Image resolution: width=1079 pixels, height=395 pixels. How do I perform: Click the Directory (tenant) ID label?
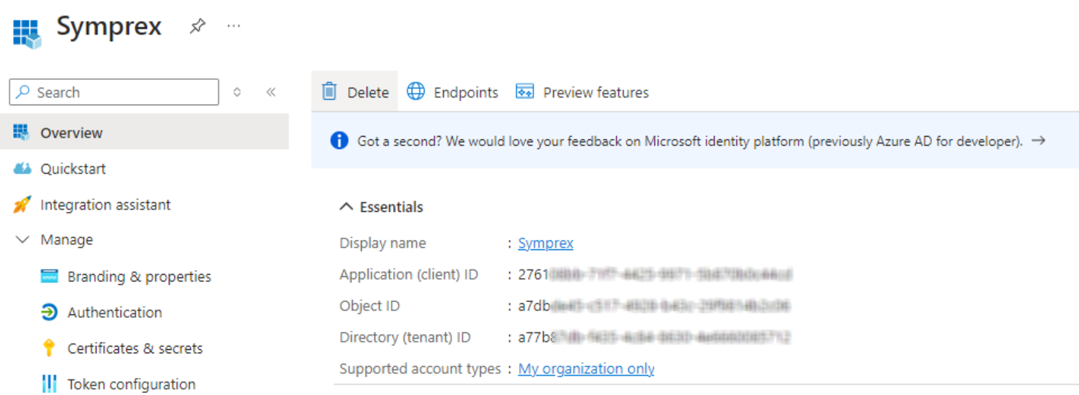tap(405, 338)
